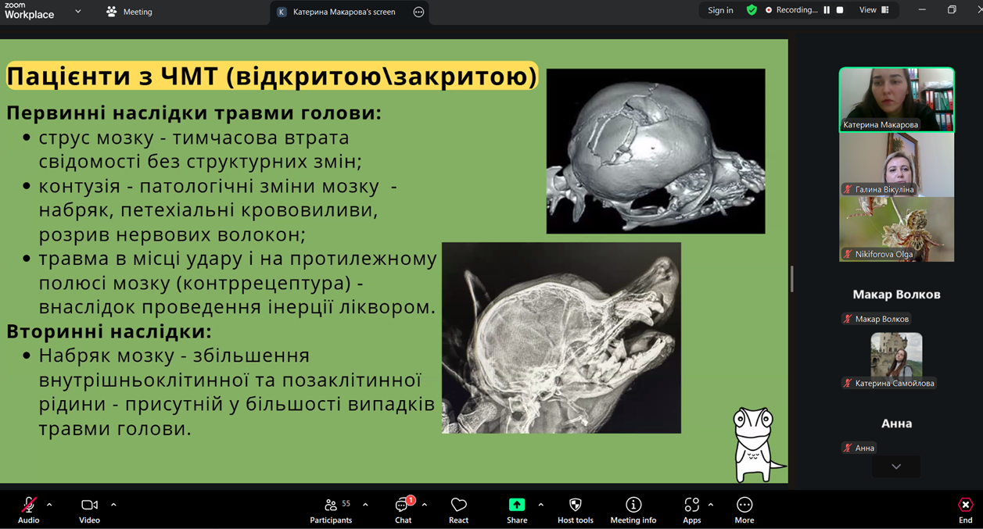Switch to the Meeting tab
The height and width of the screenshot is (529, 983).
(x=130, y=12)
